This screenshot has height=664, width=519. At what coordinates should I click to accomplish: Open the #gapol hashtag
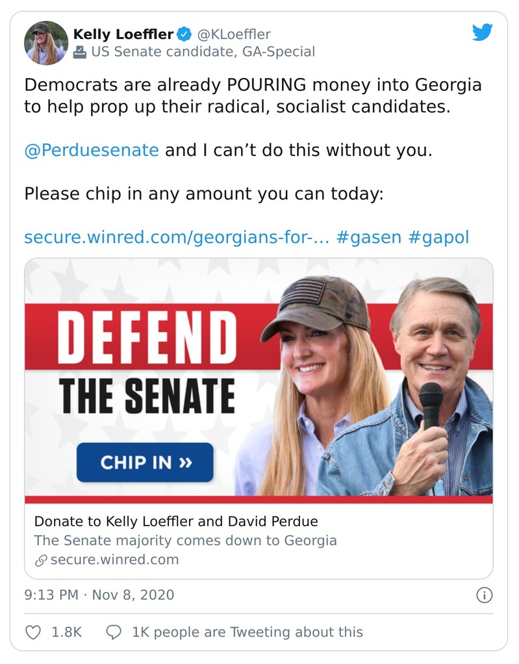point(438,237)
